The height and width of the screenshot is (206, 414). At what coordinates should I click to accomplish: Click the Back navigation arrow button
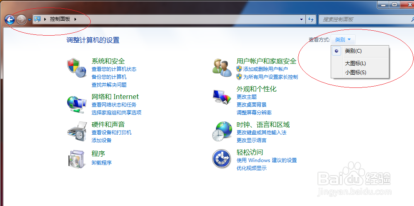tap(10, 19)
